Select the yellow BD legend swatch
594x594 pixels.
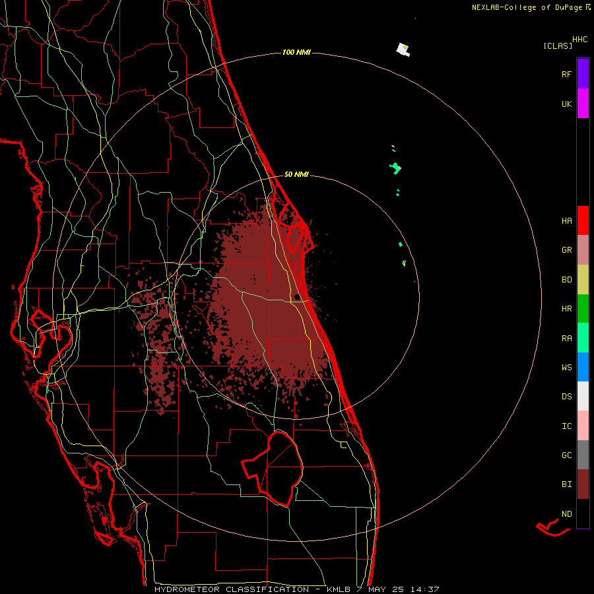click(x=583, y=279)
